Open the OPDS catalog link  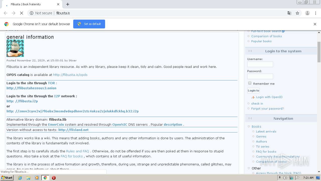(70, 75)
